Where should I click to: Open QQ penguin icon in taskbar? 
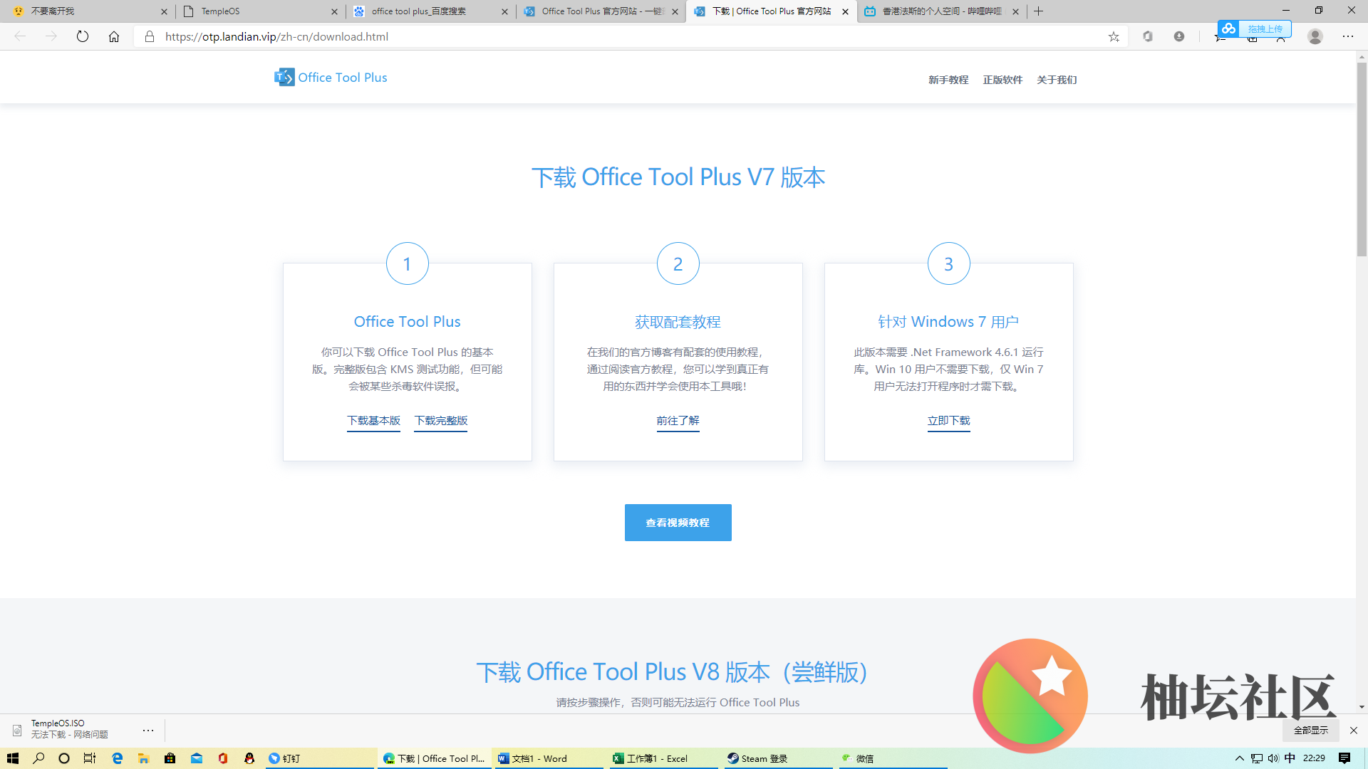point(249,758)
